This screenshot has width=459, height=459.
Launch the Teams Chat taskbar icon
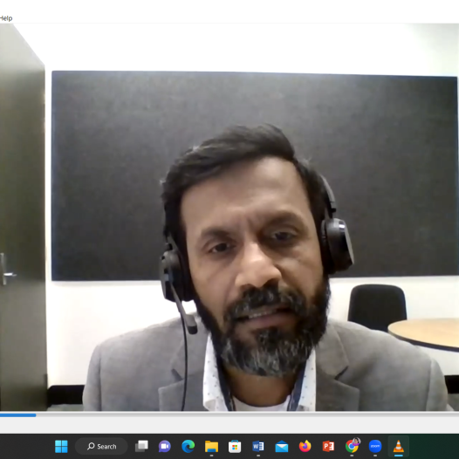click(x=165, y=447)
